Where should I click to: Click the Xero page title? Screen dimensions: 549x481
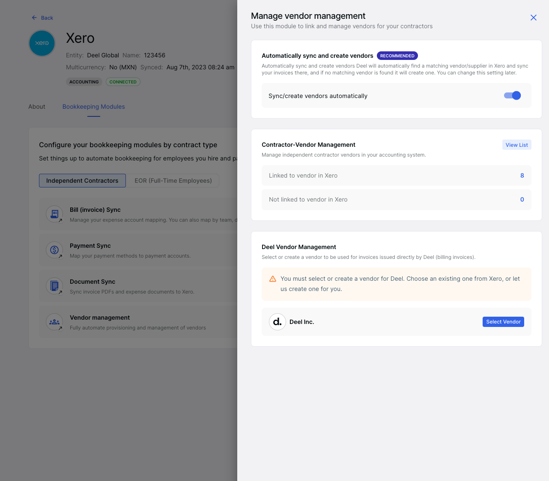80,38
